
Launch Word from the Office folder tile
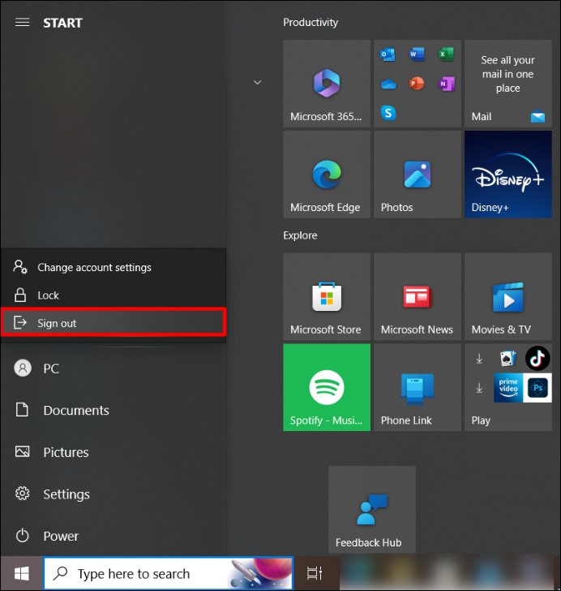(417, 54)
